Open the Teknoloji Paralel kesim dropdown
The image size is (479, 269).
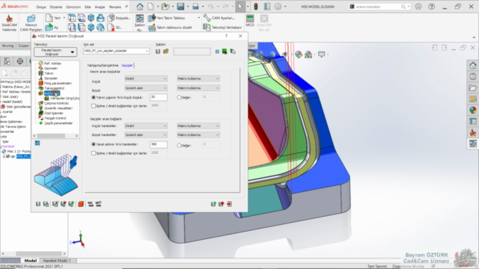click(x=55, y=52)
